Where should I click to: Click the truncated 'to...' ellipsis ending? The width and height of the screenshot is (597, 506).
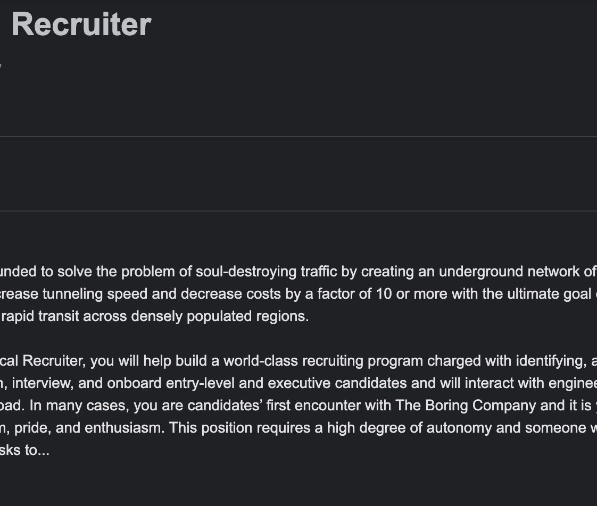[x=37, y=450]
